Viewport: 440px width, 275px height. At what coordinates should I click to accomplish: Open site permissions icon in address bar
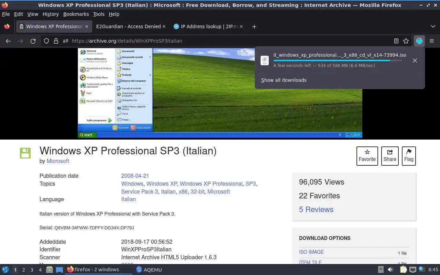point(66,41)
